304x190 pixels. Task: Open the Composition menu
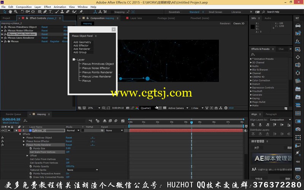(x=24, y=7)
